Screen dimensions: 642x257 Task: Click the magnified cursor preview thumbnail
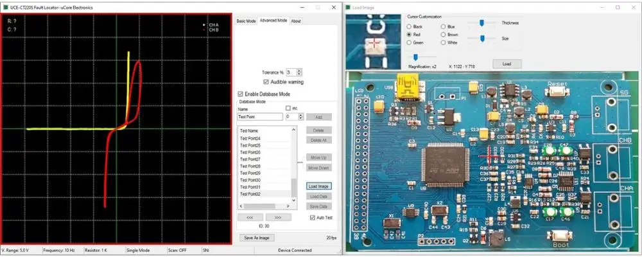pos(374,42)
